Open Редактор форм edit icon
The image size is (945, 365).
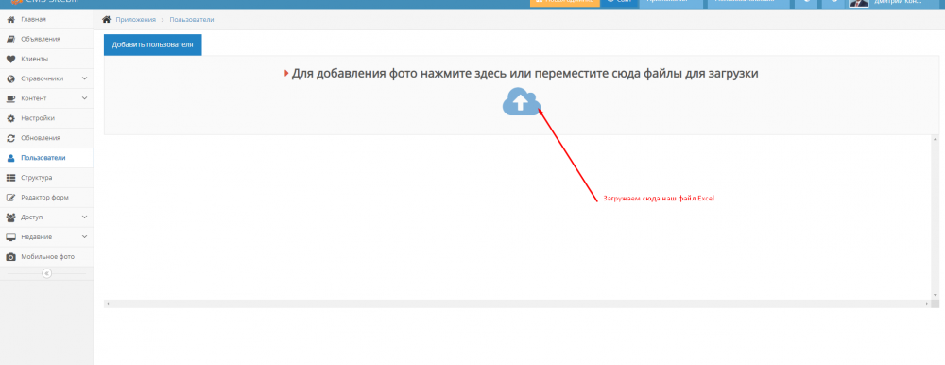[x=10, y=198]
